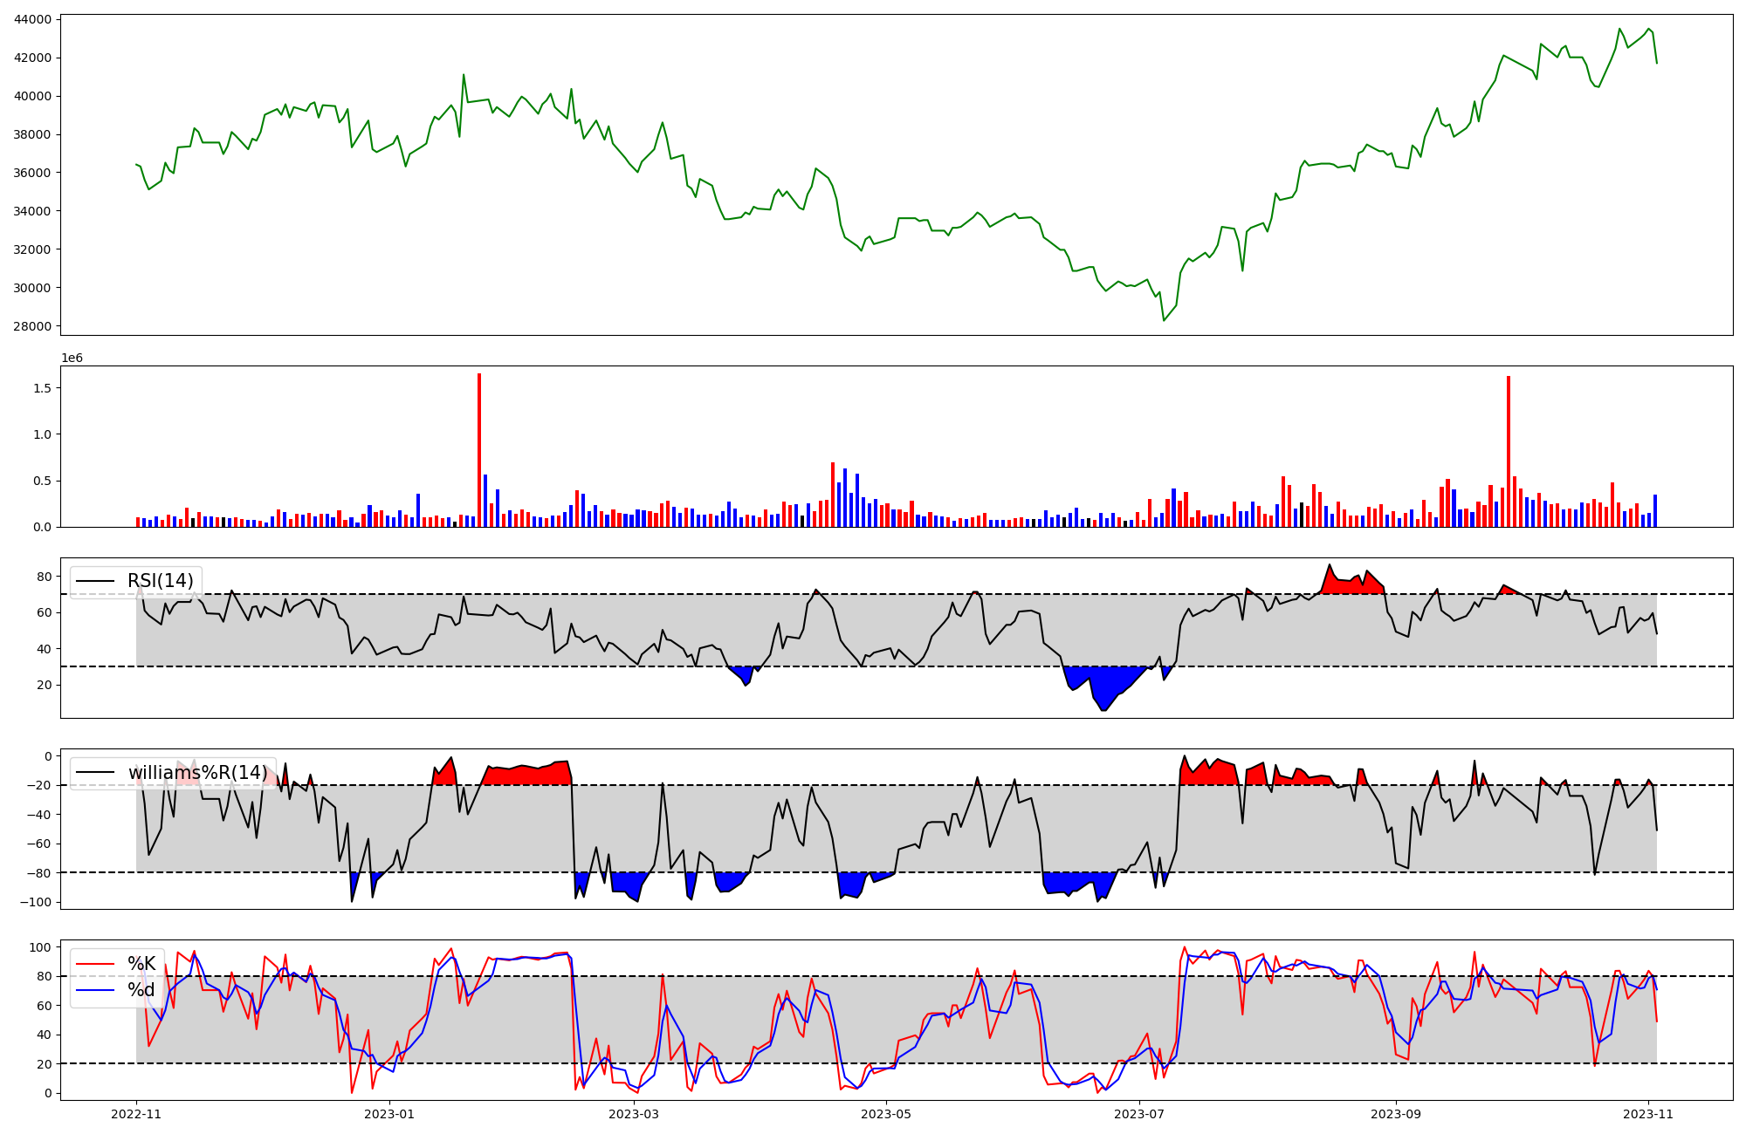Click the black RSI(14) legend line sample
The height and width of the screenshot is (1134, 1746).
pyautogui.click(x=95, y=581)
